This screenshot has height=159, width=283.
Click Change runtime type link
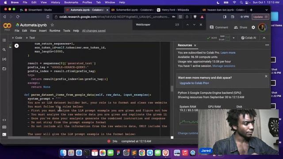[187, 133]
